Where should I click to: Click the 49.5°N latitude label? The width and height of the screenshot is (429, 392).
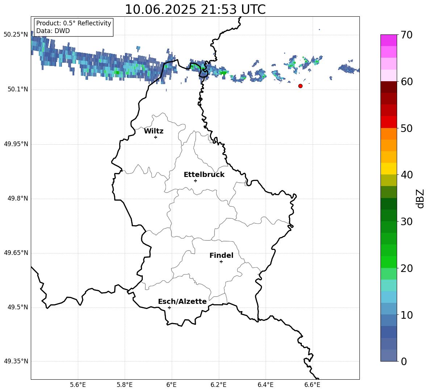pyautogui.click(x=18, y=307)
